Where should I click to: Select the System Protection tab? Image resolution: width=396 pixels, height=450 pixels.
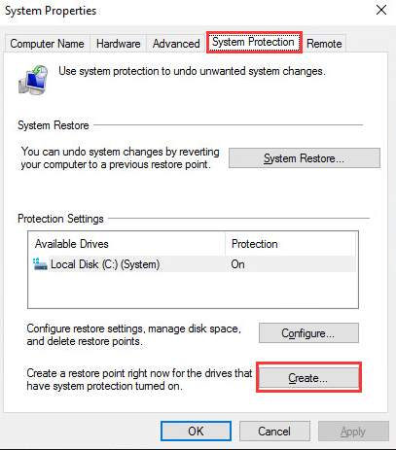[x=254, y=42]
